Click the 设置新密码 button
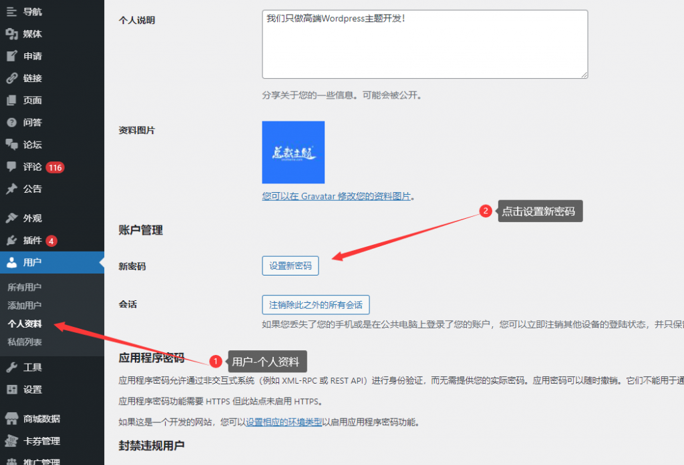This screenshot has width=684, height=465. click(290, 265)
